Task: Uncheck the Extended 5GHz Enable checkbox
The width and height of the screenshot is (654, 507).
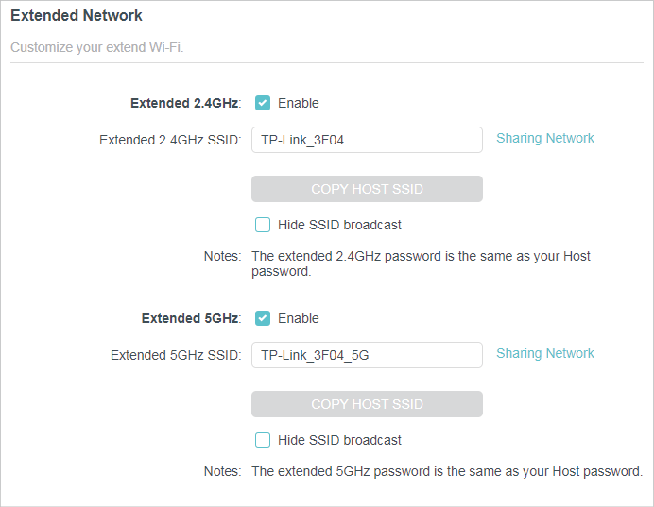Action: (263, 318)
